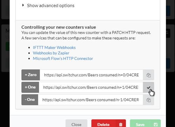
Task: Click the -One URL input field
Action: (x=91, y=100)
